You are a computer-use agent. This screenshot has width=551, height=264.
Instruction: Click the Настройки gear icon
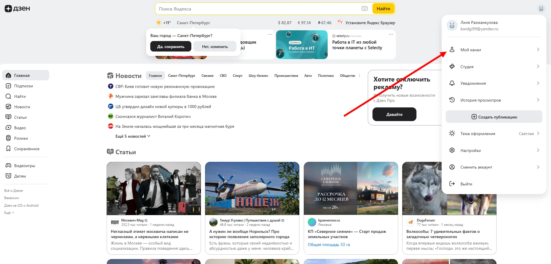pyautogui.click(x=452, y=150)
